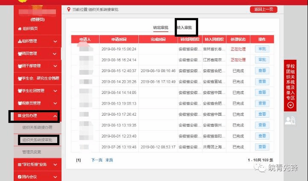The height and width of the screenshot is (181, 308).
Task: Open 组织关系转接审批 submenu item
Action: [x=37, y=140]
